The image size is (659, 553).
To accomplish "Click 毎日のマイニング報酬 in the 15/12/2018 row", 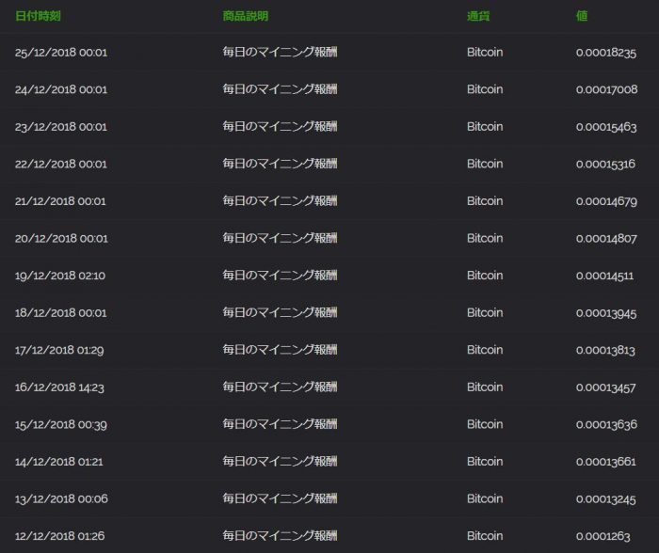I will coord(280,424).
